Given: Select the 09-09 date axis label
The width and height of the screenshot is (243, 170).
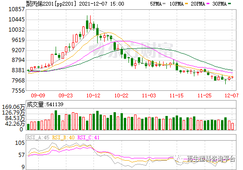Looking at the screenshot, I should [38, 95].
